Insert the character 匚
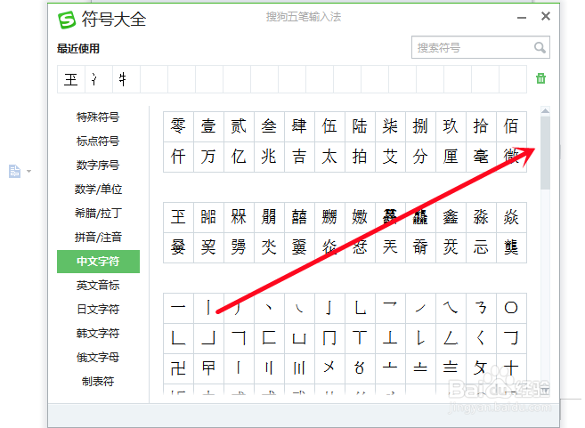 point(269,338)
